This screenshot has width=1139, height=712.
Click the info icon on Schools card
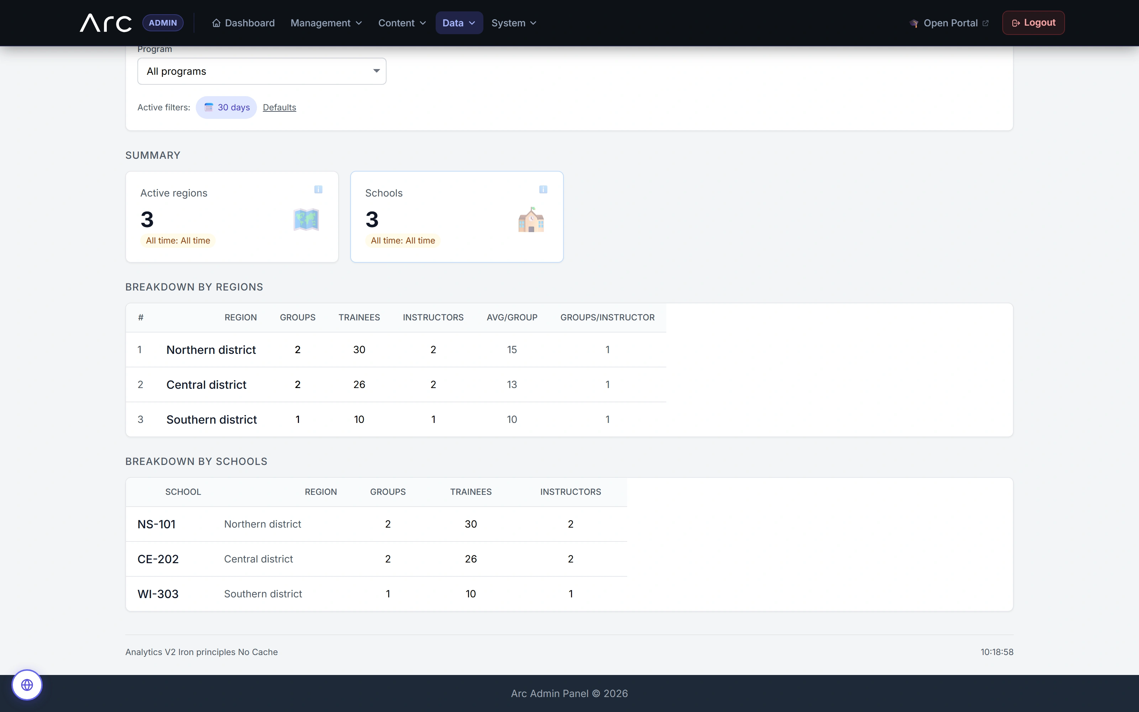(543, 189)
